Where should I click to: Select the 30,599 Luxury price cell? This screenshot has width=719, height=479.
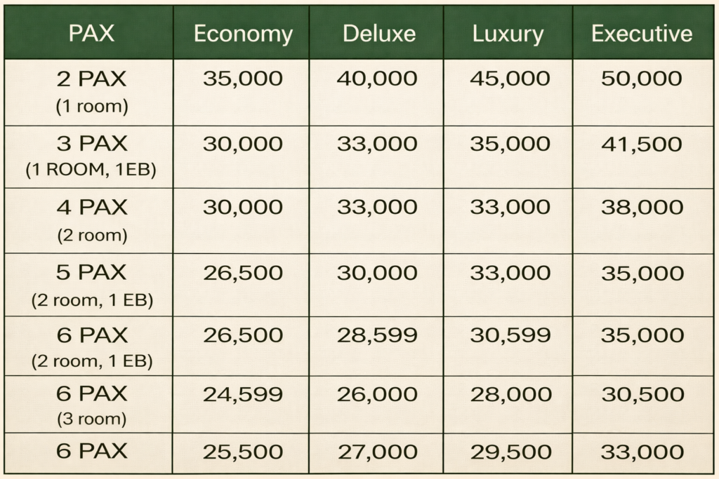pos(510,335)
